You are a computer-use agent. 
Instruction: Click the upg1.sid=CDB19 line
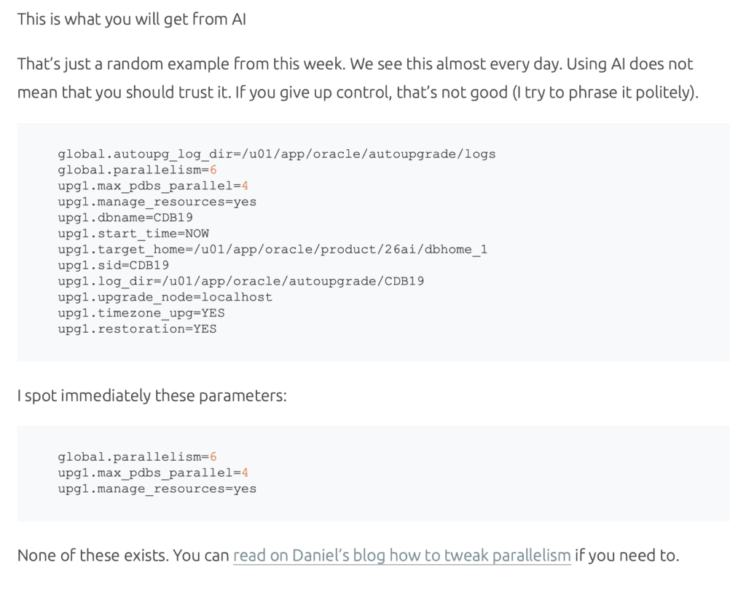pyautogui.click(x=114, y=265)
